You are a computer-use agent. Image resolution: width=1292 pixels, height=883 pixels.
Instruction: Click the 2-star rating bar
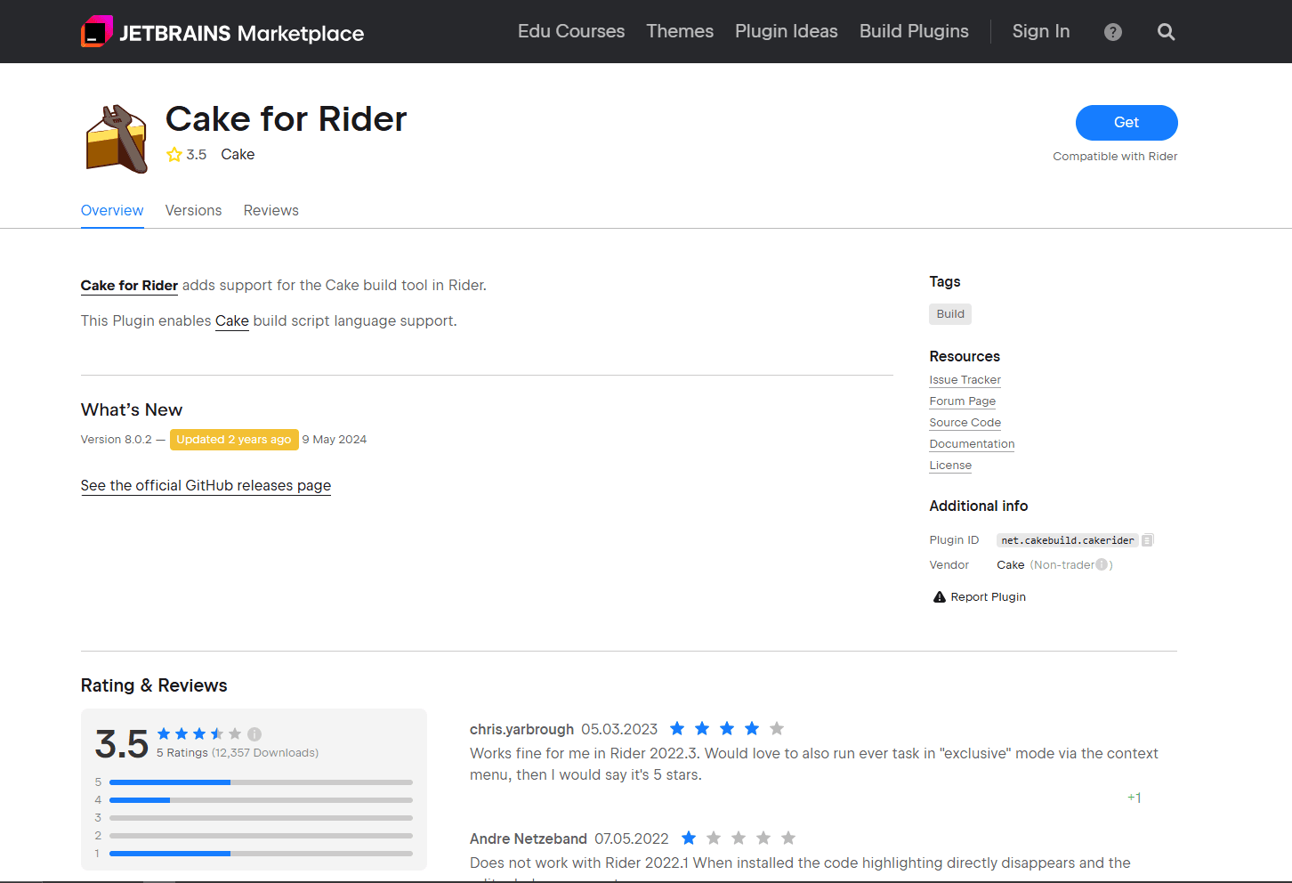pos(261,836)
